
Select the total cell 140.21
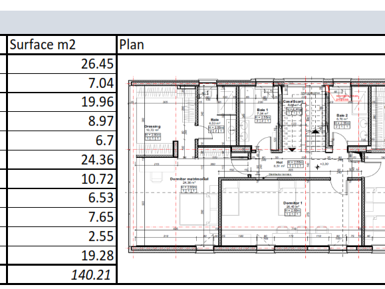62,274
